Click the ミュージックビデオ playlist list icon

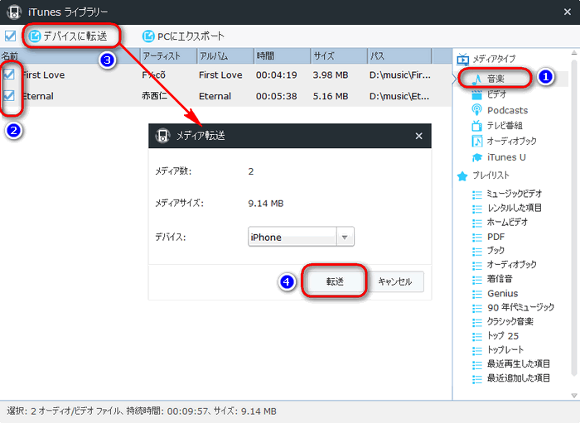click(x=477, y=195)
